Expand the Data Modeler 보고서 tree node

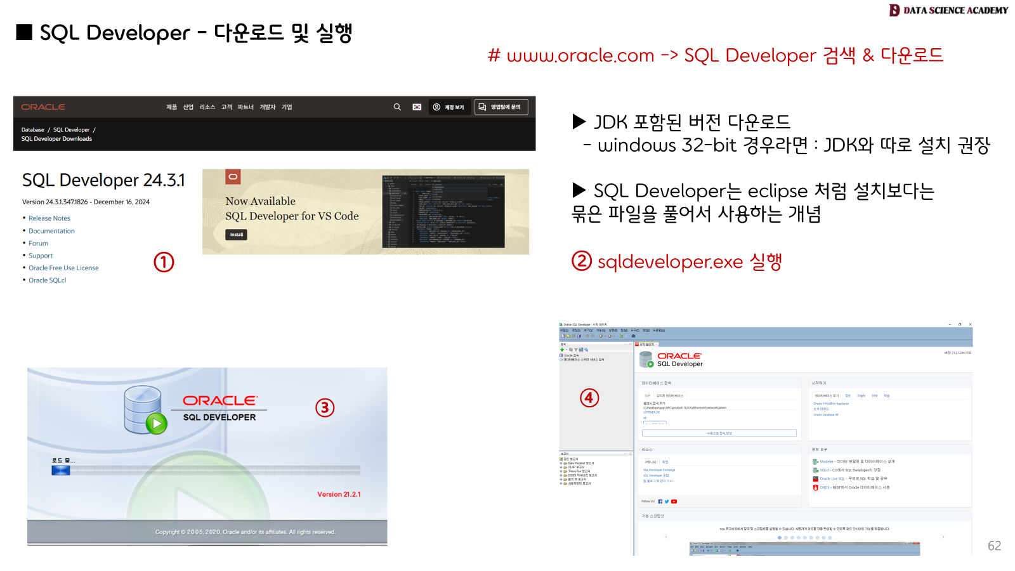click(561, 463)
